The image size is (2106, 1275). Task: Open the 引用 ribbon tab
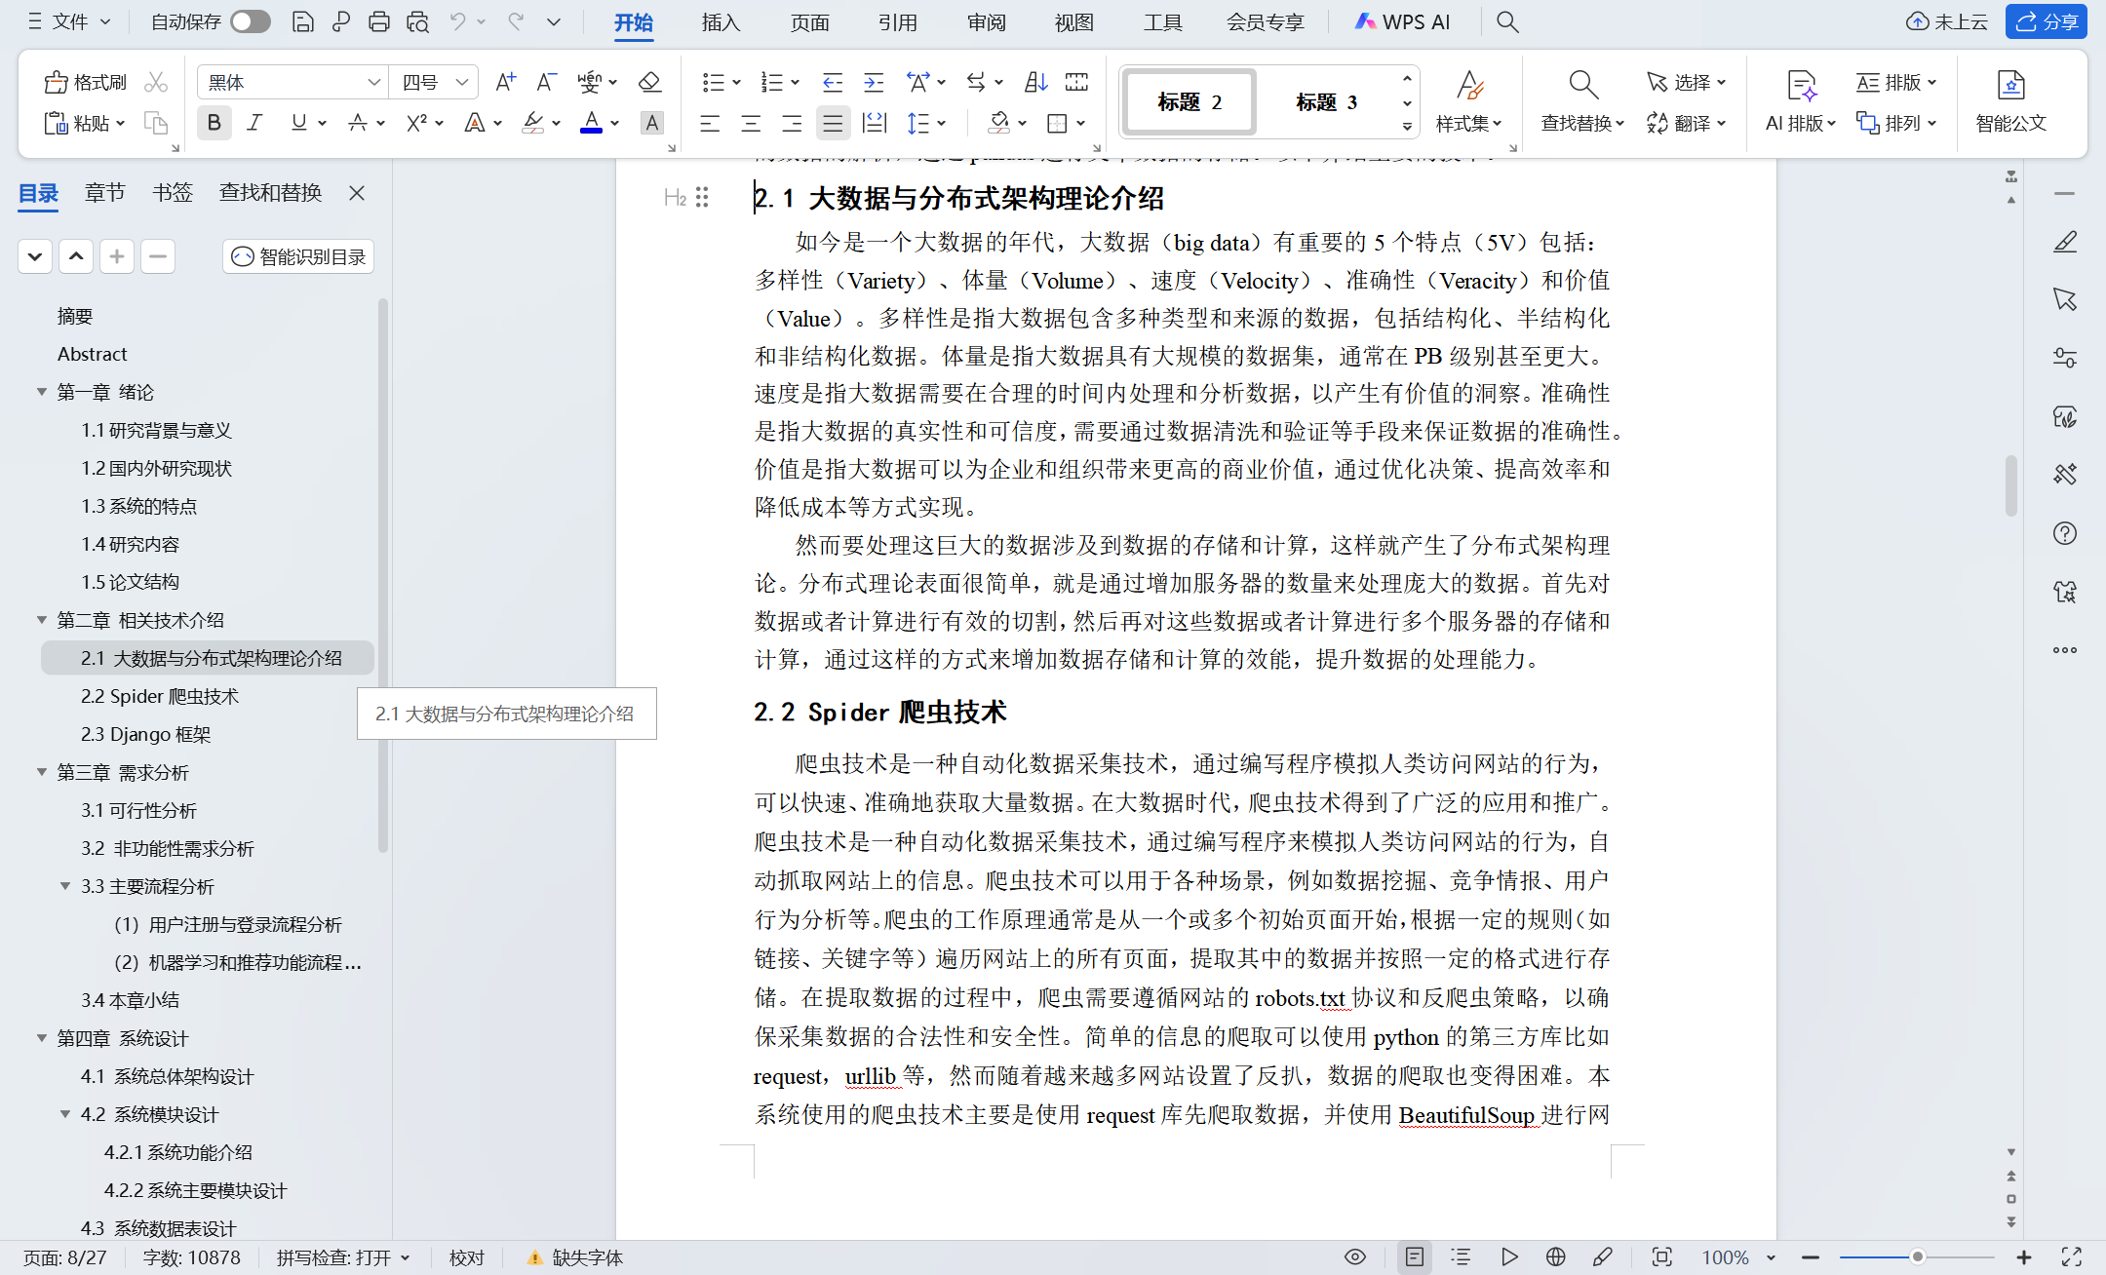897,21
